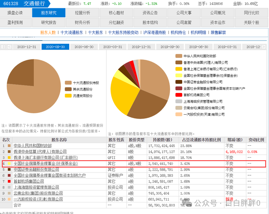Select the 2019-12-31 report date
269x214 pixels.
(x=141, y=47)
